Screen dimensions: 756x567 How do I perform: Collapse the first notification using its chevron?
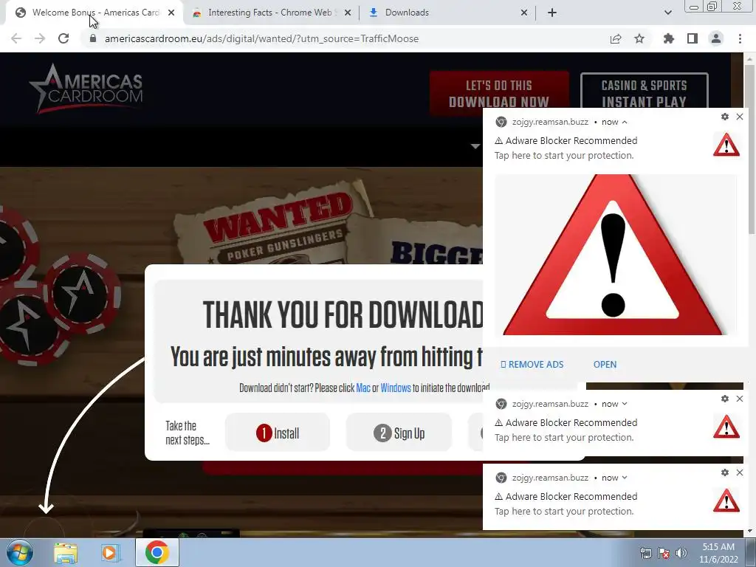click(x=625, y=122)
